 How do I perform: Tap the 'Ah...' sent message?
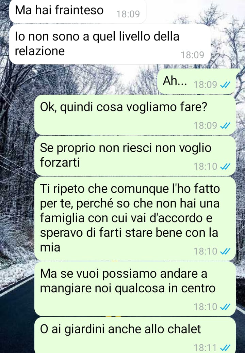click(196, 81)
